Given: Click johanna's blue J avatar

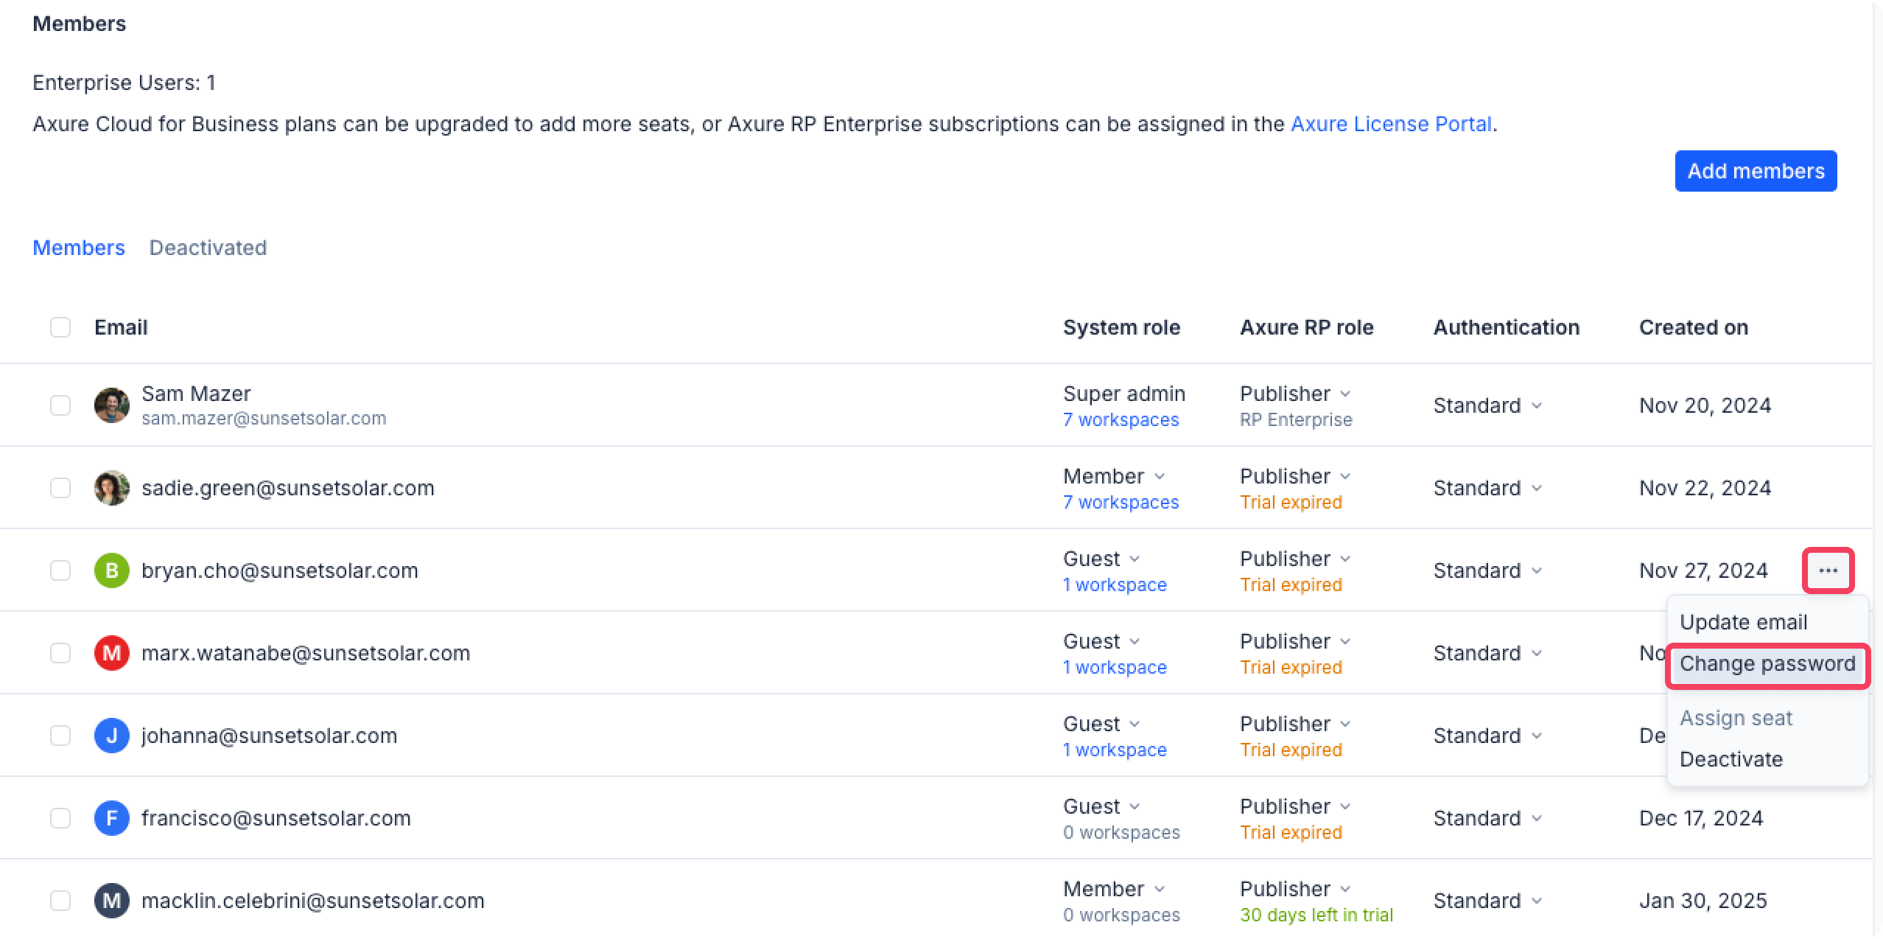Looking at the screenshot, I should tap(112, 736).
